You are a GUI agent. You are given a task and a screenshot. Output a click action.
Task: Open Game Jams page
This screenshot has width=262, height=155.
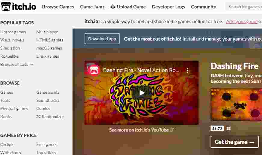click(92, 7)
